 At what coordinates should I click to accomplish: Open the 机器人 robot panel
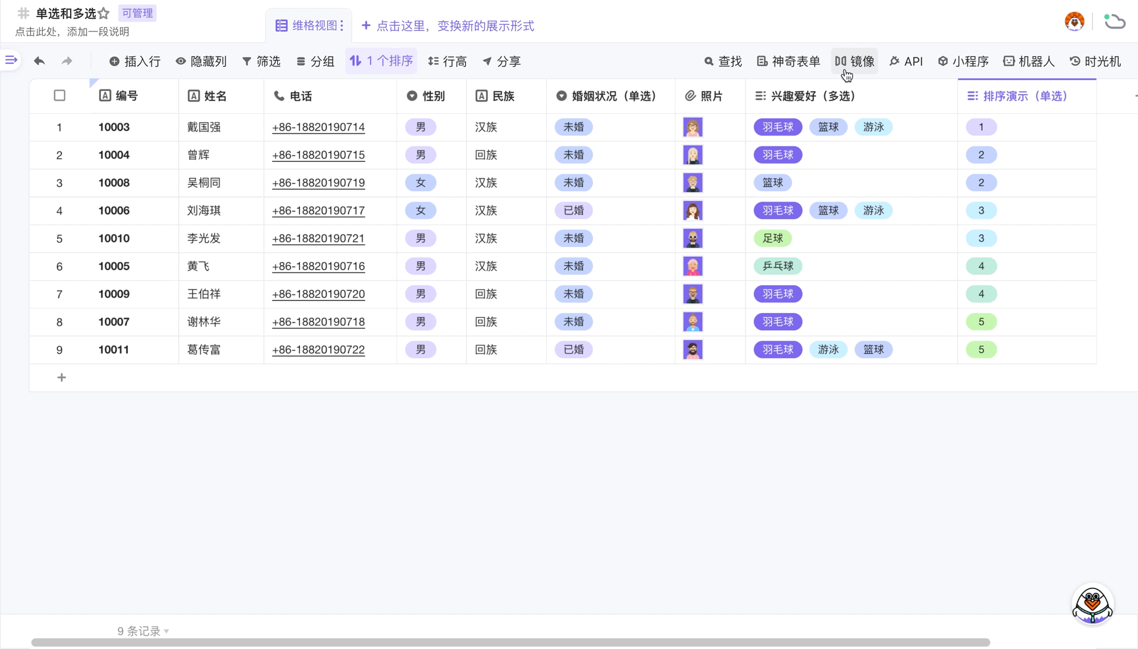point(1029,61)
